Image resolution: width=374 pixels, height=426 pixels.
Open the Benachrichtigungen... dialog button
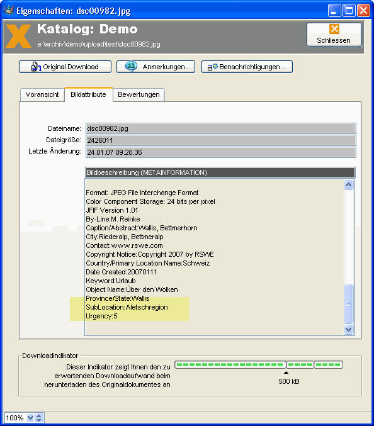[247, 67]
